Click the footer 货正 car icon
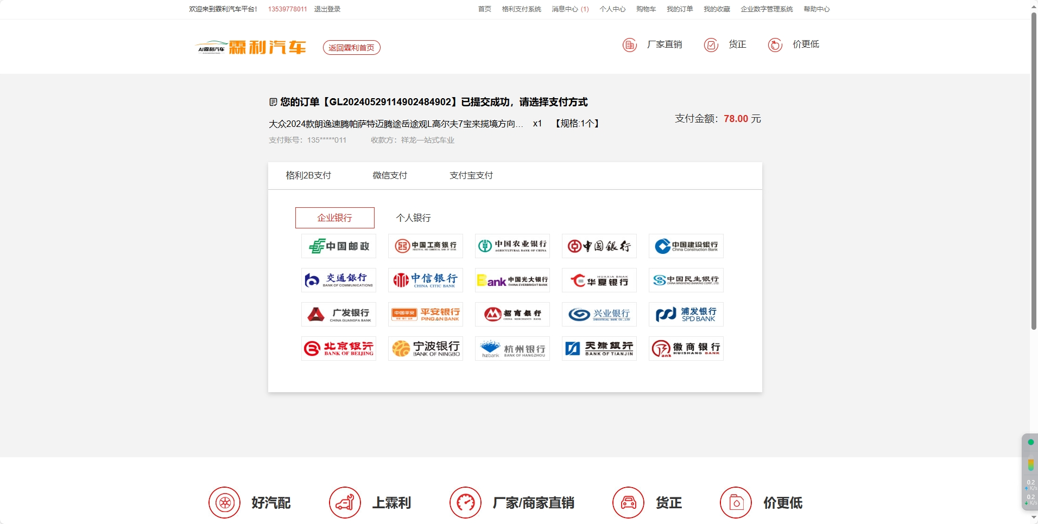This screenshot has width=1038, height=524. tap(628, 503)
